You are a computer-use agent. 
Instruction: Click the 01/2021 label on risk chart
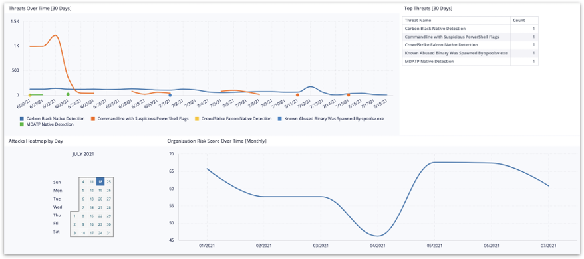[x=206, y=246]
